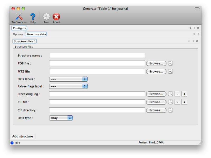211x158 pixels.
Task: View Processing log with magnifier icon
Action: (x=170, y=94)
